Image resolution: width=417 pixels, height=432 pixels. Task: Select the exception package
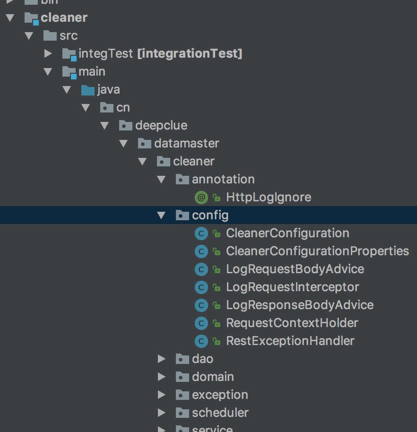(220, 395)
